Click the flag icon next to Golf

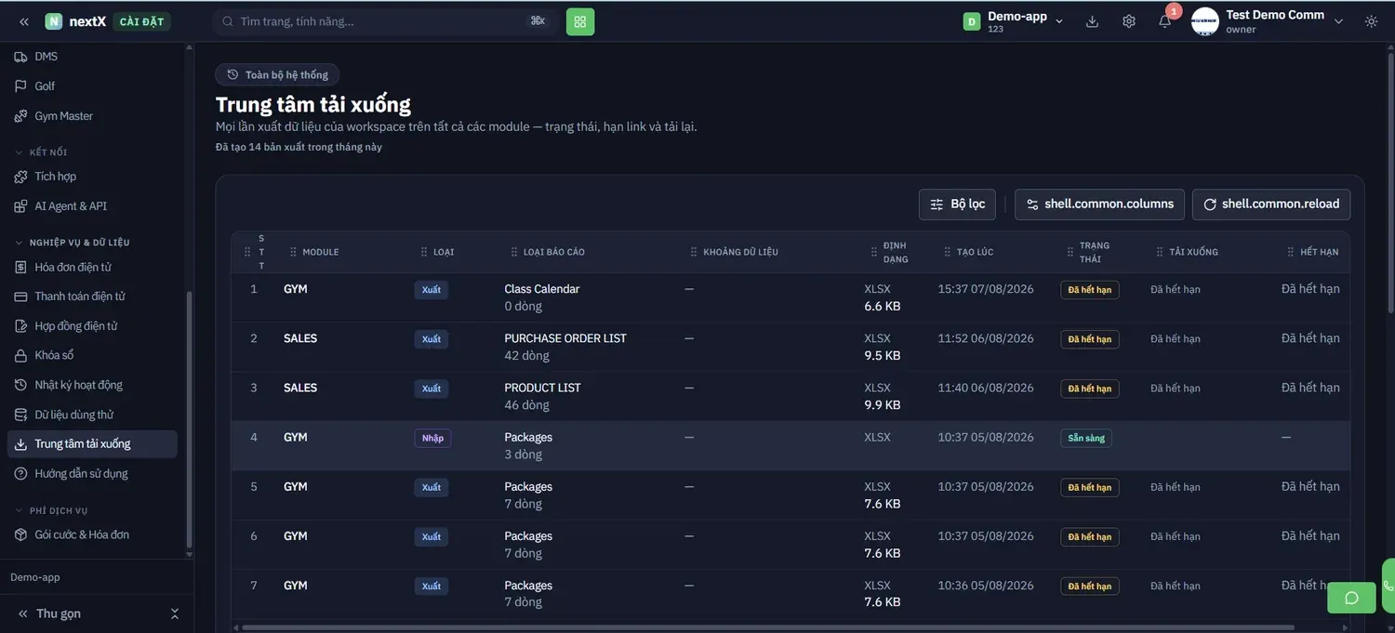coord(20,86)
